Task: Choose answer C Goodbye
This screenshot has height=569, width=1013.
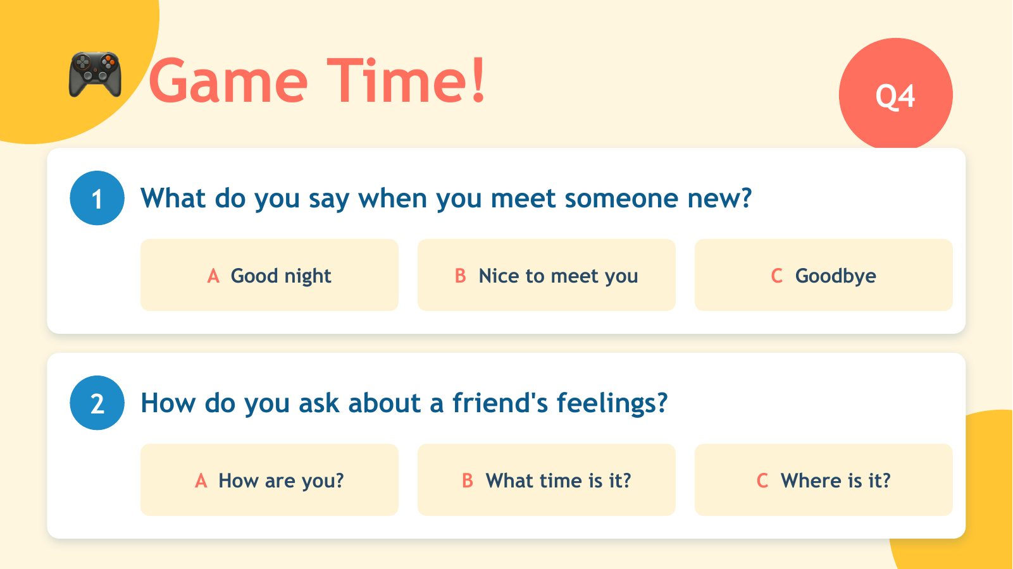Action: (x=824, y=275)
